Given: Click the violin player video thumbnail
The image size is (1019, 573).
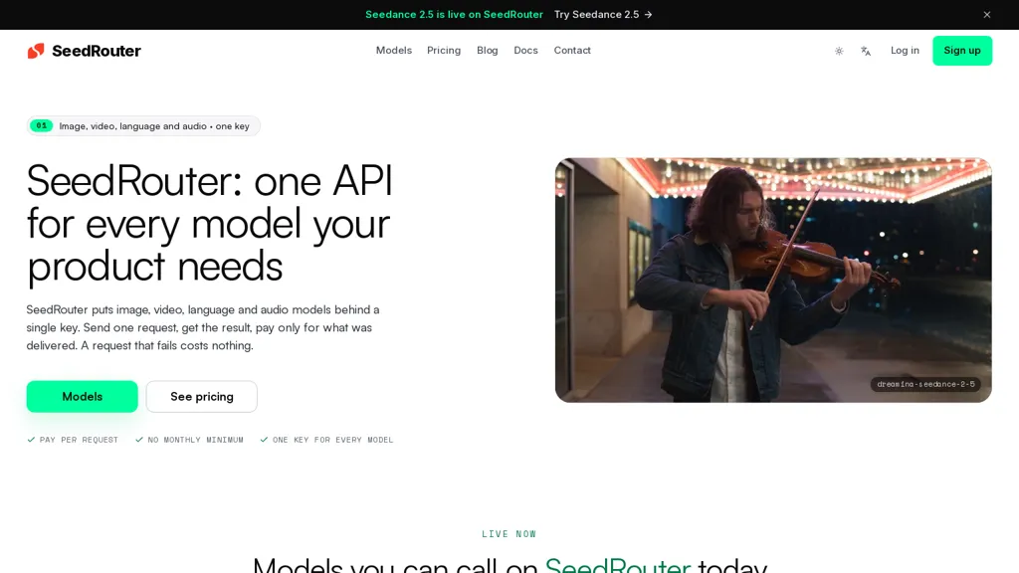Looking at the screenshot, I should (x=773, y=280).
